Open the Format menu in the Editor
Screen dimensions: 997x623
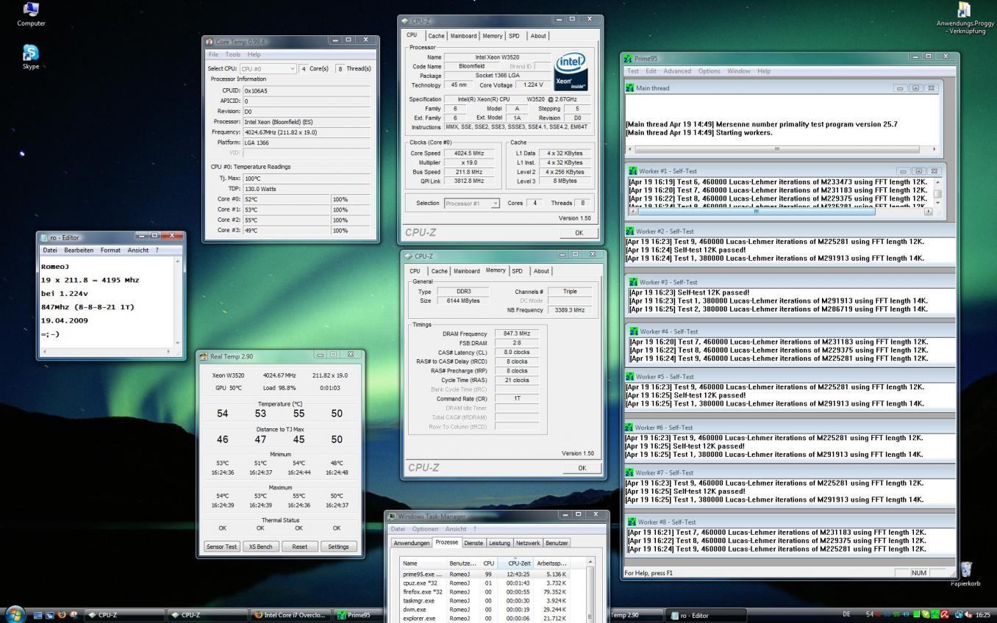[110, 250]
